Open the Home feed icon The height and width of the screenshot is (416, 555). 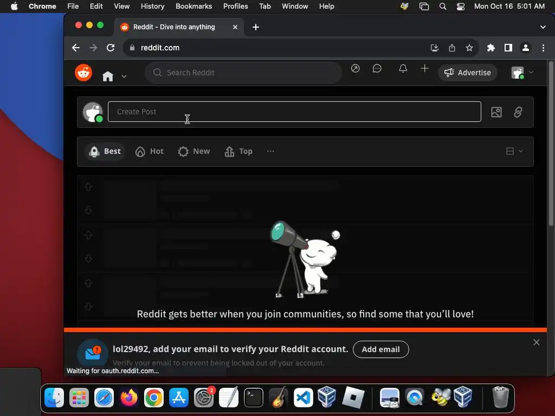[108, 76]
